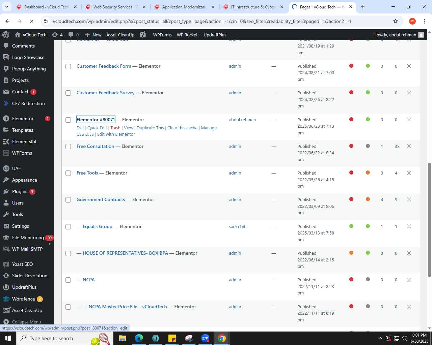Check the Free Consultation row checkbox
Screen dimensions: 432x345
tap(68, 147)
